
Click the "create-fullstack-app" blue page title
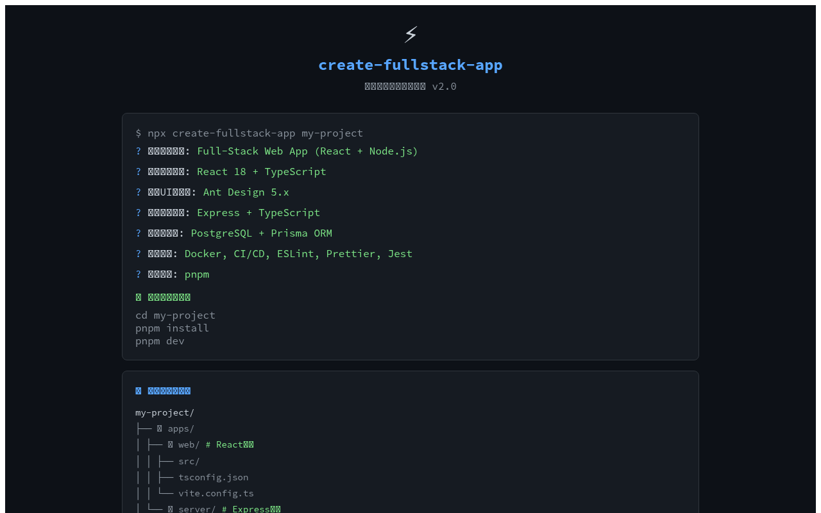pyautogui.click(x=410, y=65)
